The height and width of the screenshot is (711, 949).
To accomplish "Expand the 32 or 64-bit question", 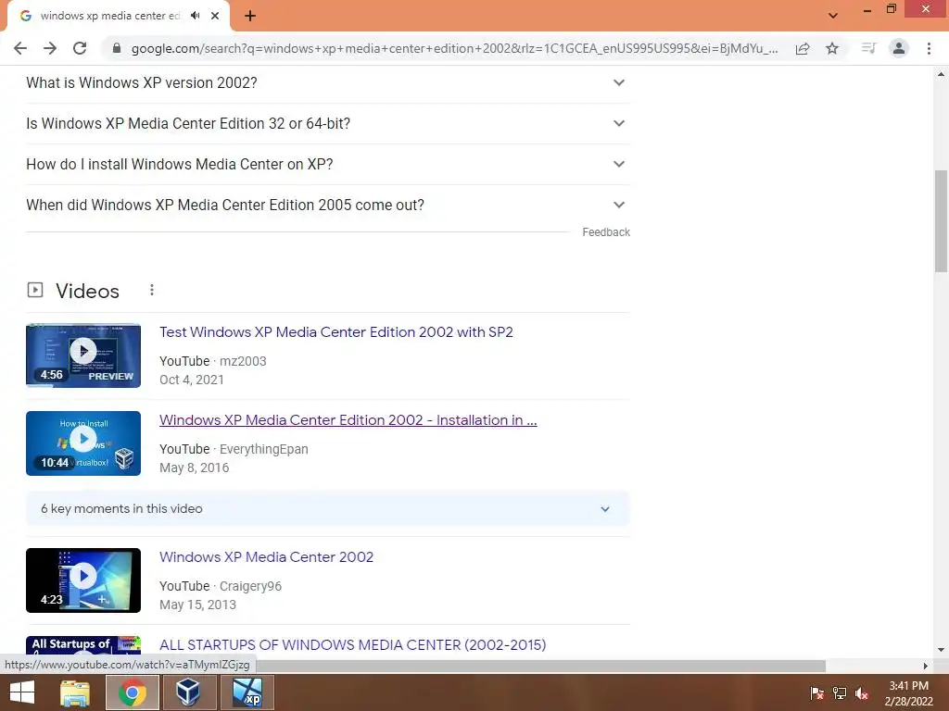I will pyautogui.click(x=327, y=123).
